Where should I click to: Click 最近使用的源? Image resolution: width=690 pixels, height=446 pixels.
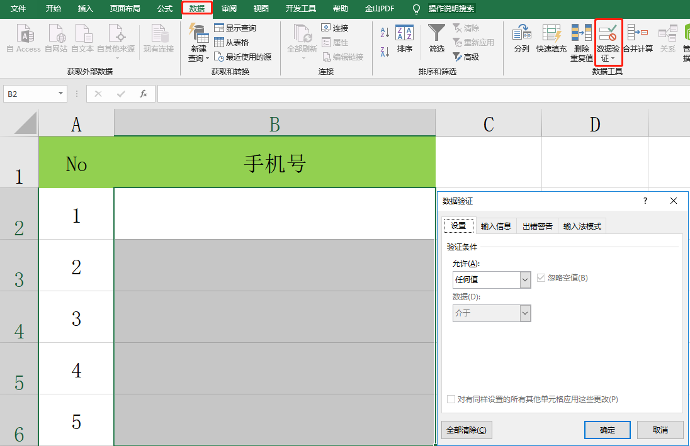coord(242,57)
